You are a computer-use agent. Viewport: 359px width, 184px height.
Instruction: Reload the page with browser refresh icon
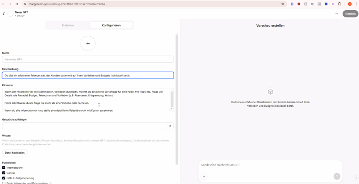point(17,4)
